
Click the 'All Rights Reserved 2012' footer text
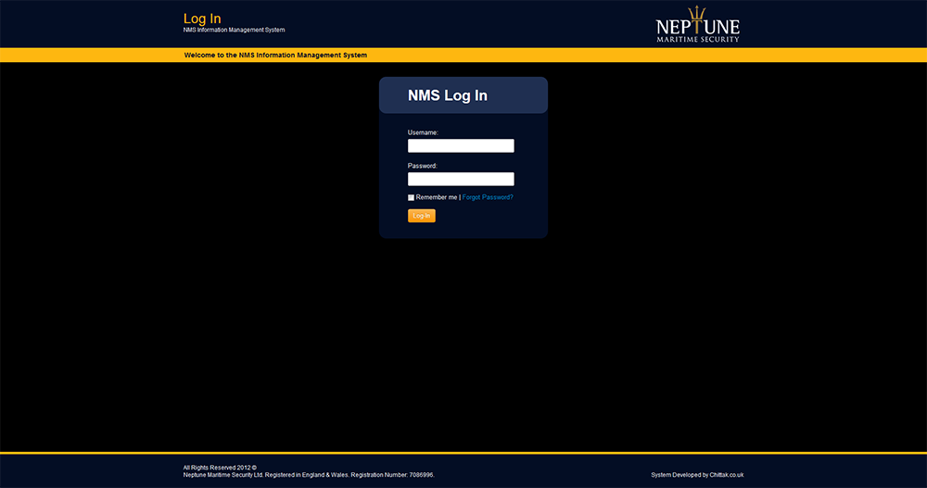point(220,468)
